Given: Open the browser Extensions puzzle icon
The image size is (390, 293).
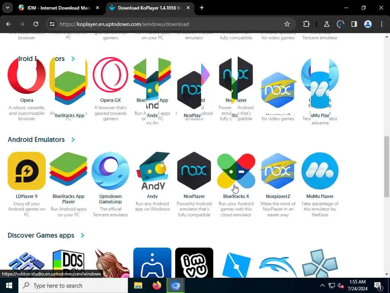Looking at the screenshot, I should coord(307,24).
